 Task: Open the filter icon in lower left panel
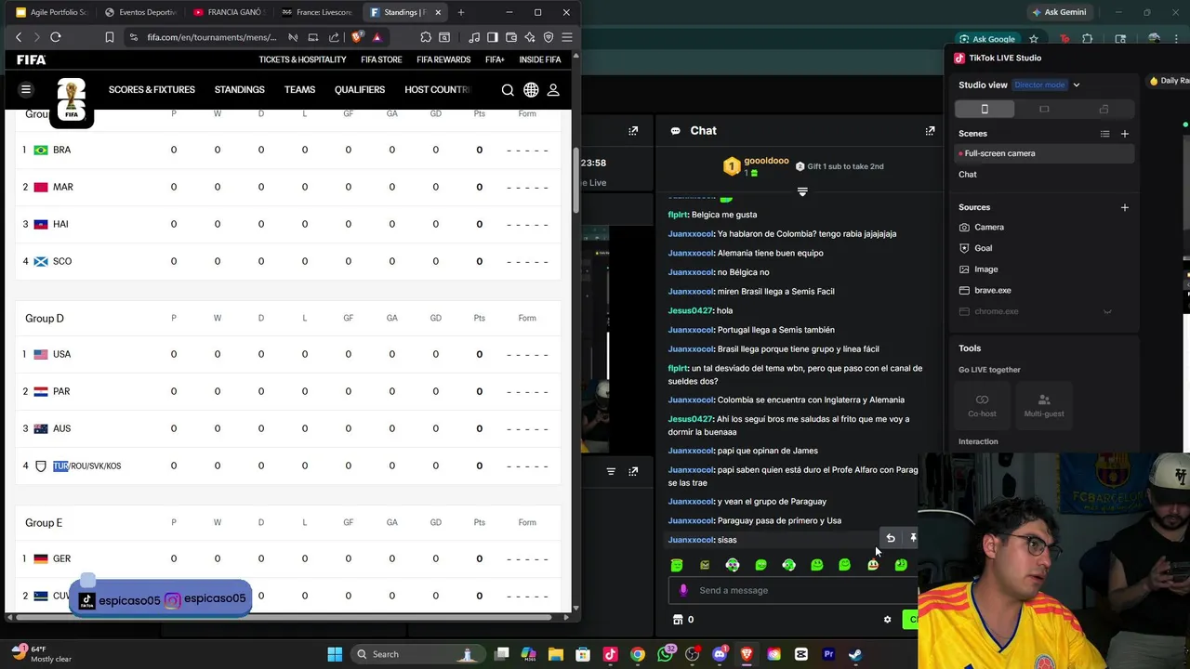click(611, 471)
